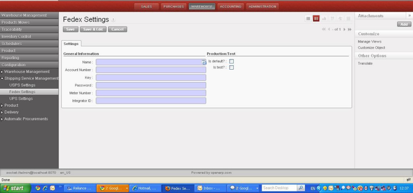413x193 pixels.
Task: Open Hotmail taskbar window
Action: [x=144, y=188]
